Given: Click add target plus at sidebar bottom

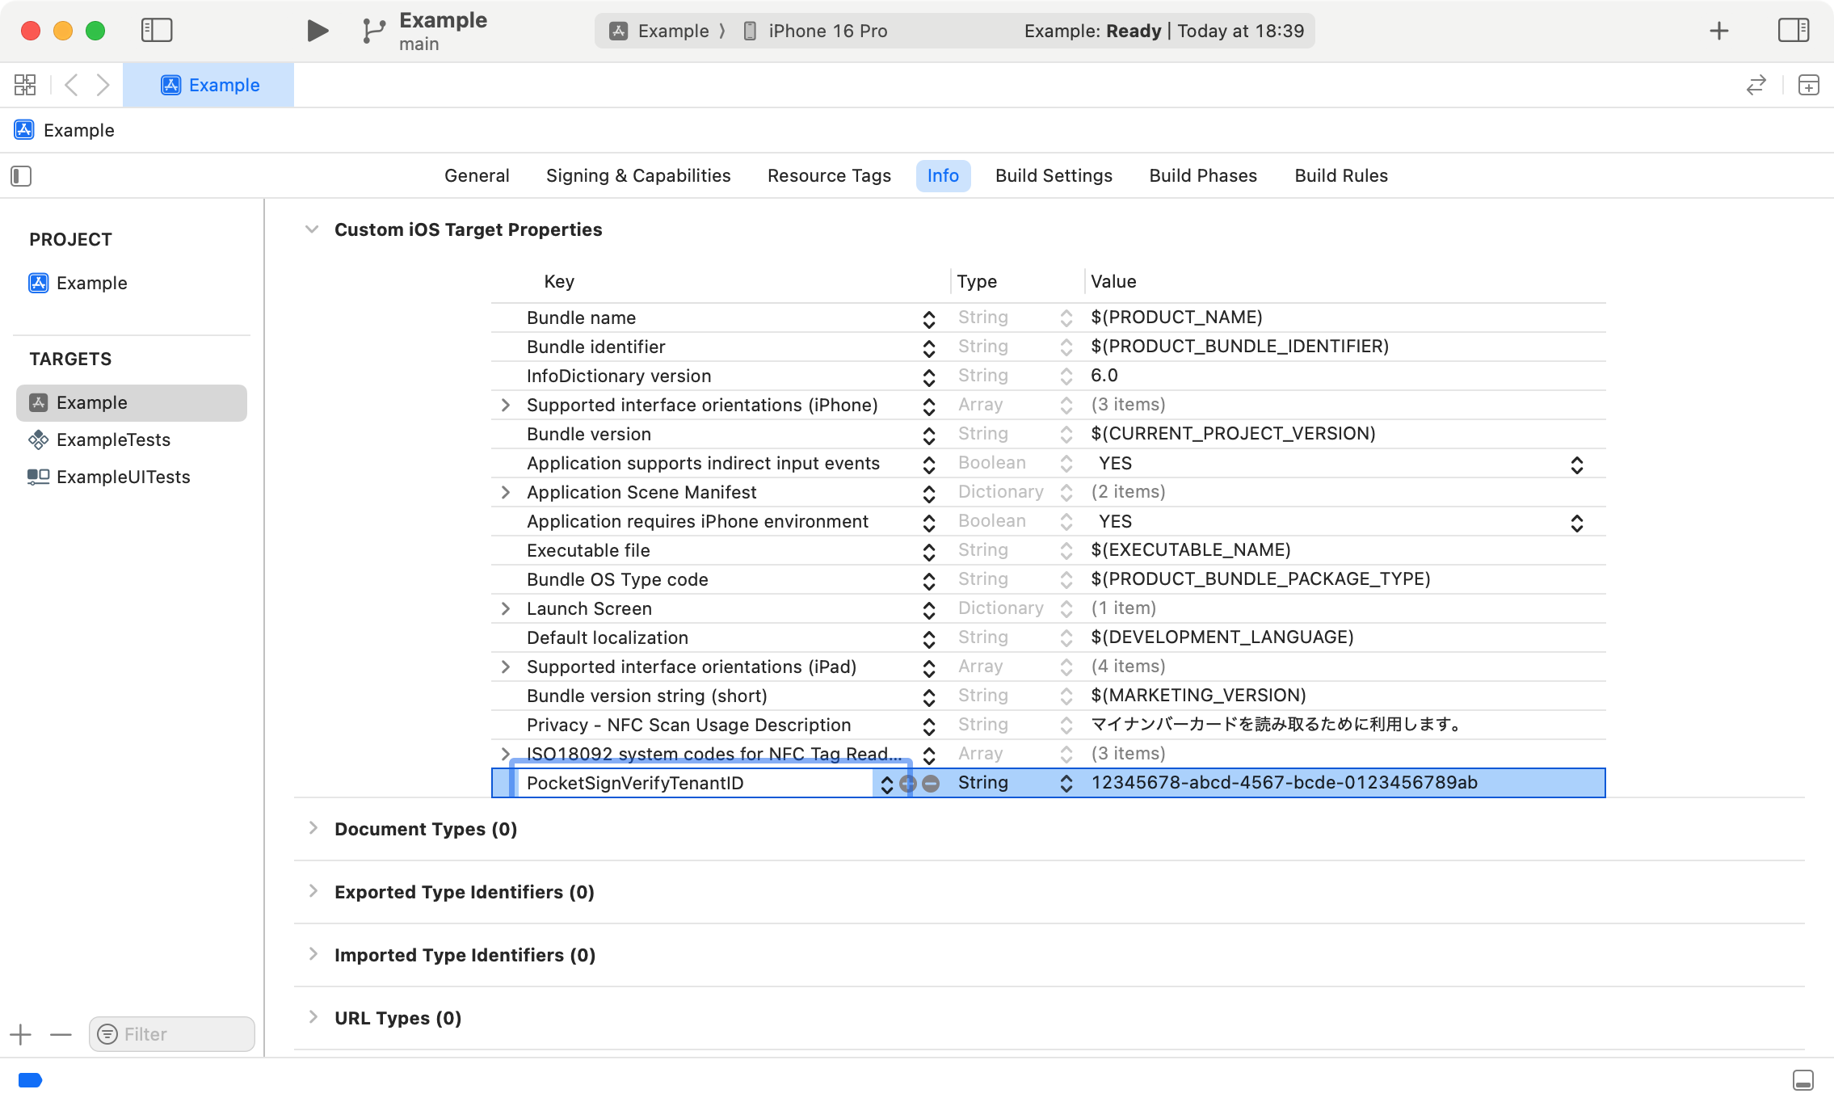Looking at the screenshot, I should tap(20, 1034).
